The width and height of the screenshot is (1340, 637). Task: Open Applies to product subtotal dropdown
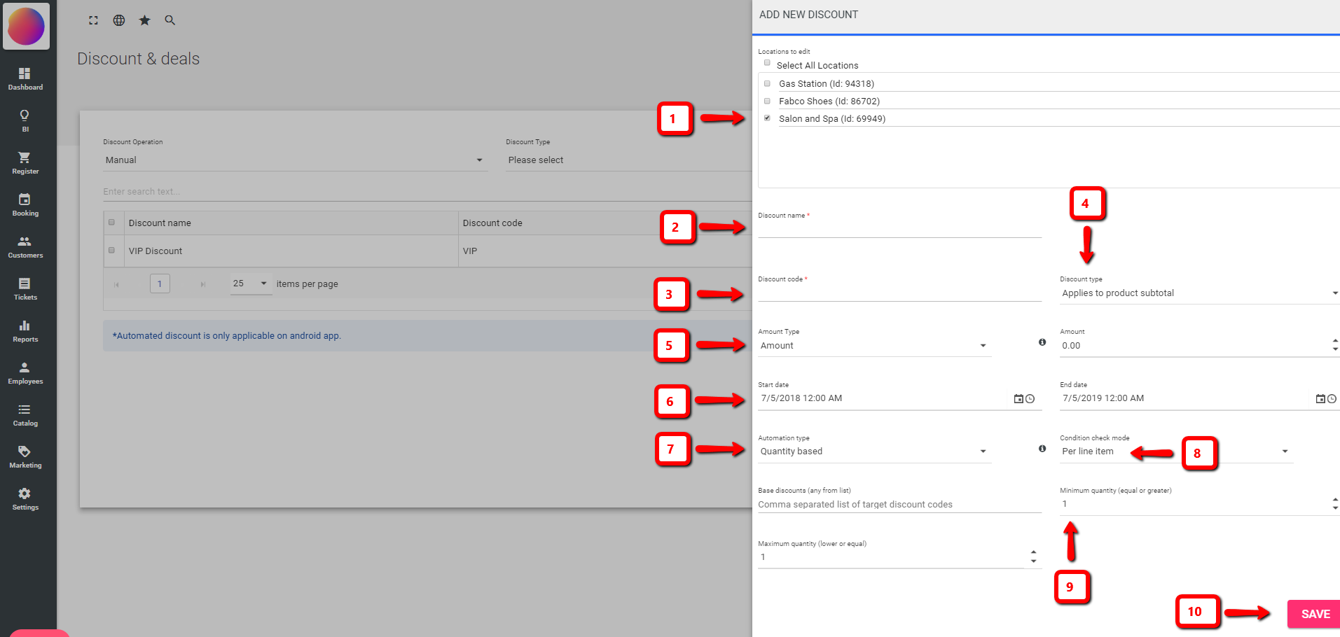[1199, 293]
